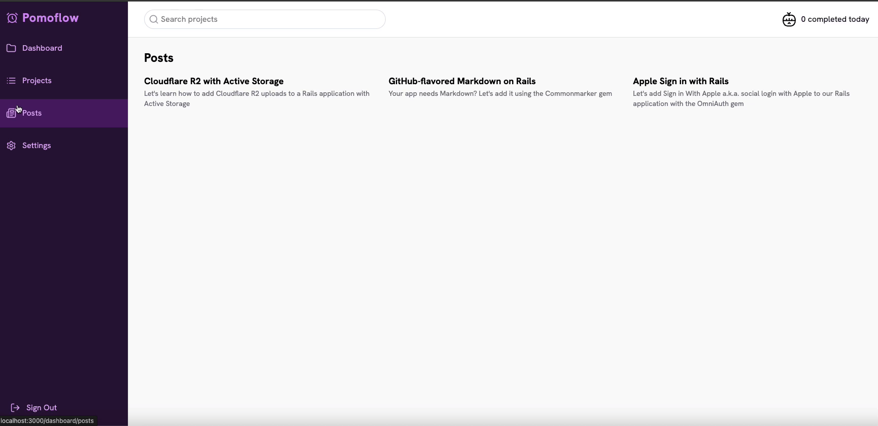The height and width of the screenshot is (426, 878).
Task: Click the Dashboard folder icon
Action: (x=11, y=48)
